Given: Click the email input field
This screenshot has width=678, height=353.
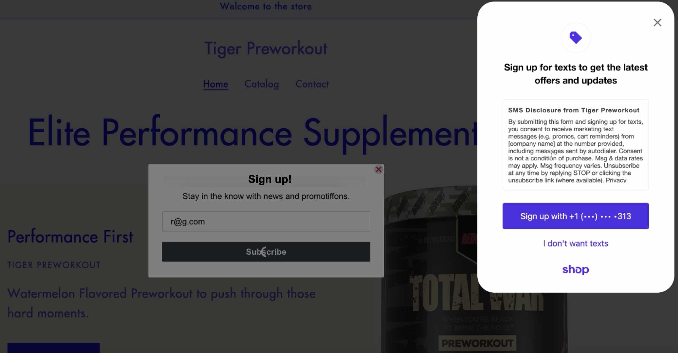Looking at the screenshot, I should click(266, 221).
